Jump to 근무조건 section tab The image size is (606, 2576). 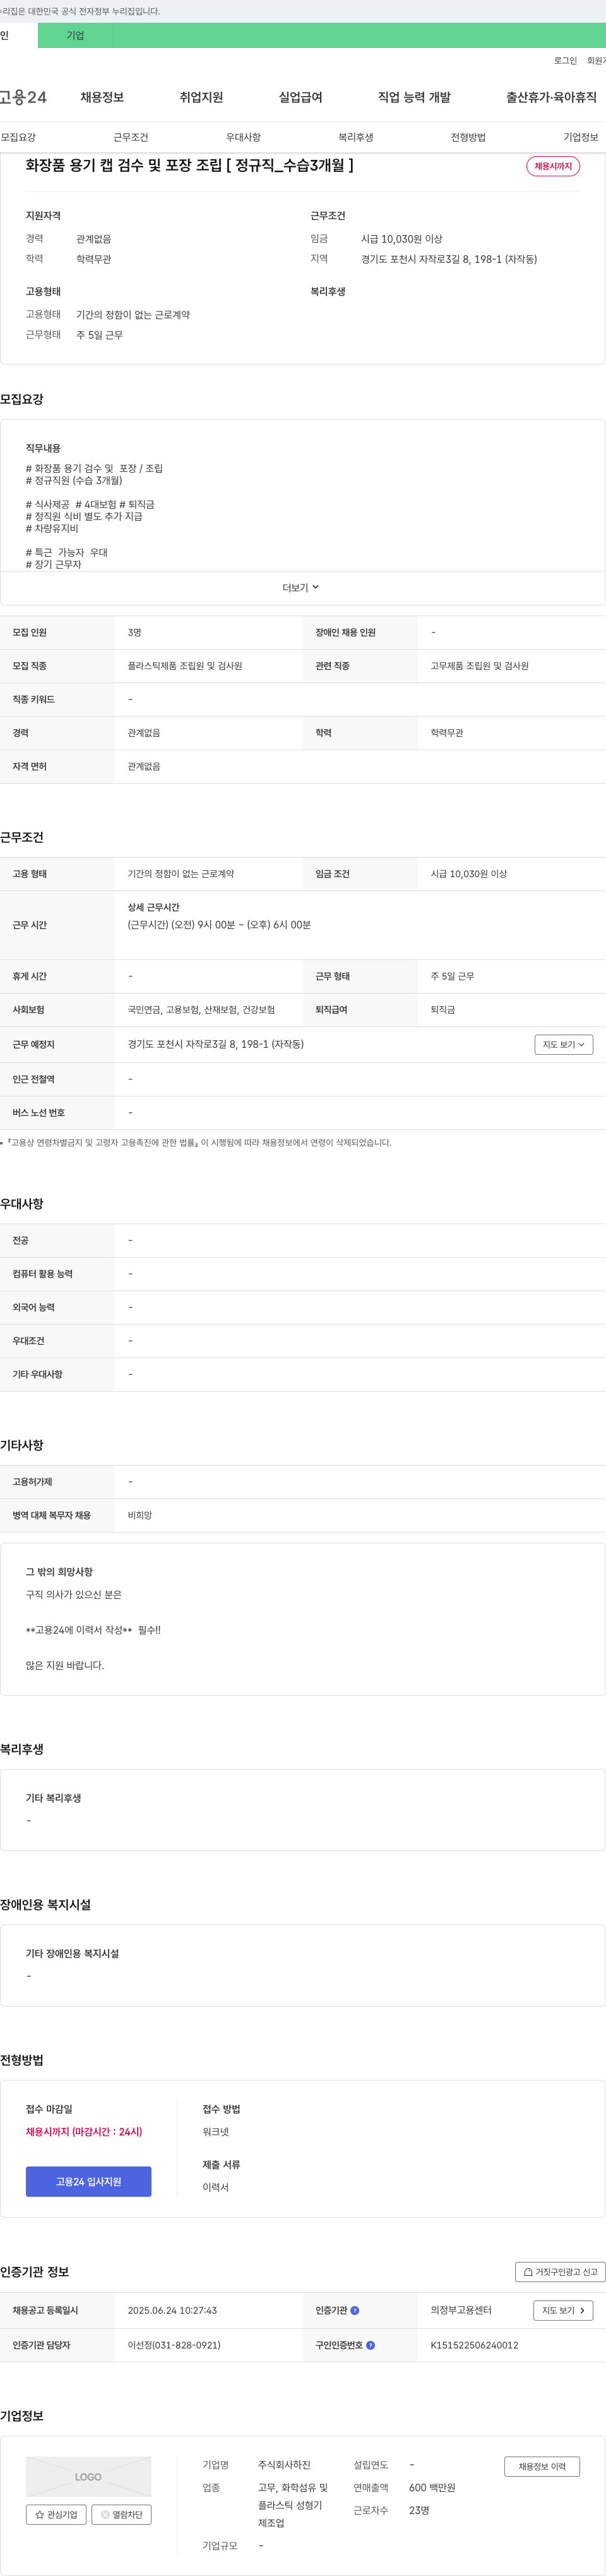131,137
